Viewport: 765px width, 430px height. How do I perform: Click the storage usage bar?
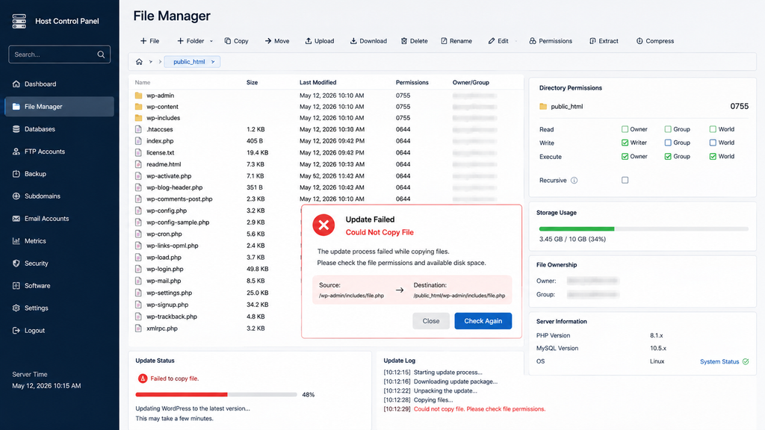643,228
